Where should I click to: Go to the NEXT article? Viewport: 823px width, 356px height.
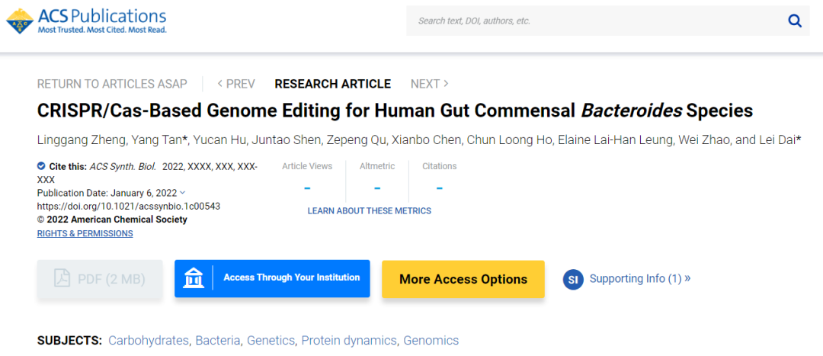pyautogui.click(x=429, y=84)
